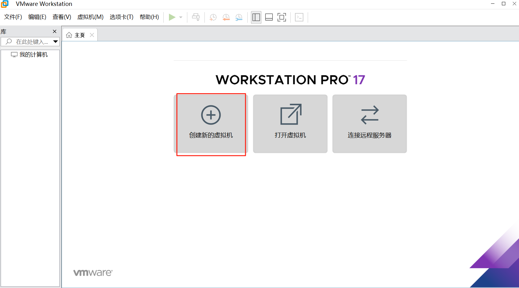The image size is (519, 288).
Task: Open the 编辑(E) menu
Action: click(x=37, y=17)
